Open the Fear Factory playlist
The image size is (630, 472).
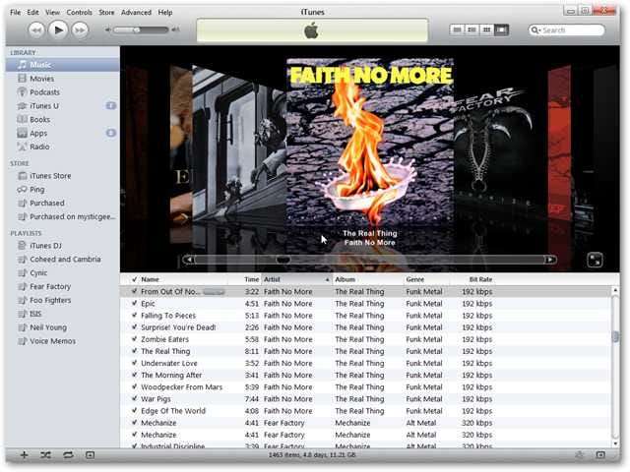click(x=63, y=286)
